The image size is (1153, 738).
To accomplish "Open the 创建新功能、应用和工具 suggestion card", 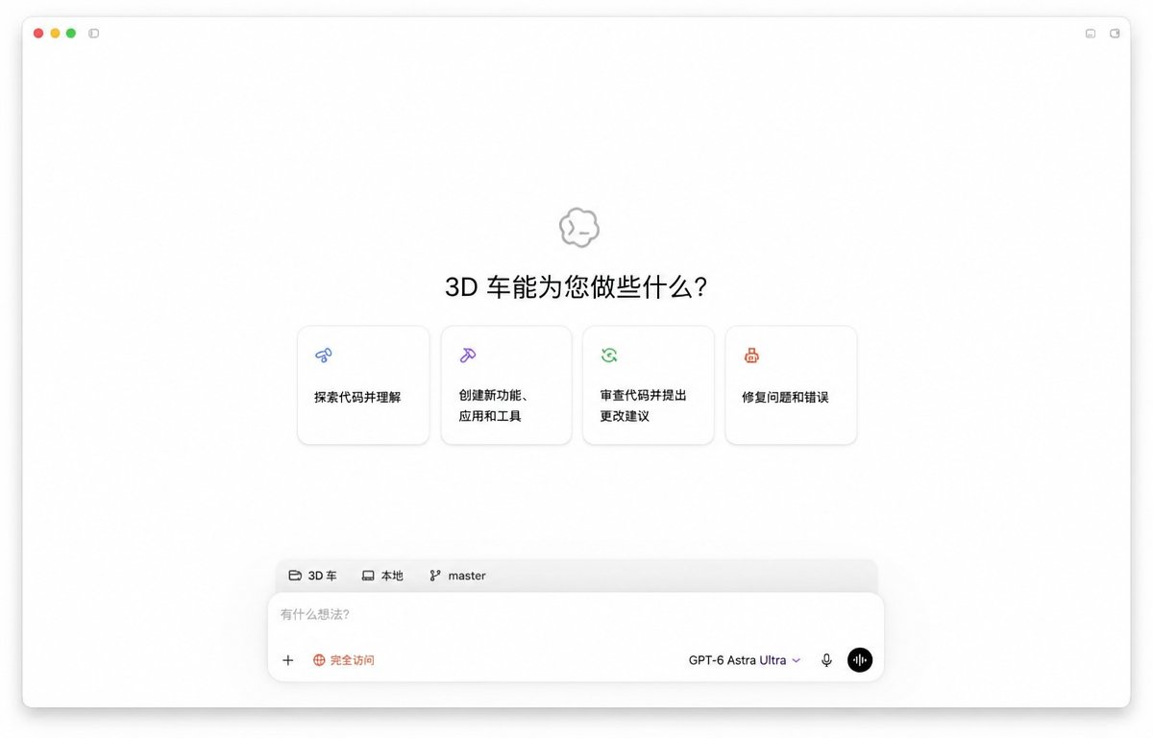I will click(x=506, y=385).
